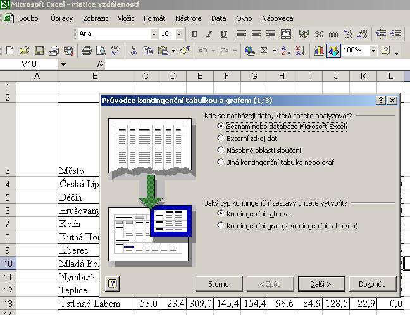Increase decimal places
The height and width of the screenshot is (315, 410).
click(348, 34)
